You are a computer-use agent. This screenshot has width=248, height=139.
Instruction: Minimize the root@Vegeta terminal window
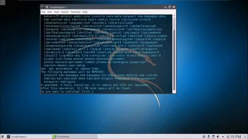tap(165, 7)
